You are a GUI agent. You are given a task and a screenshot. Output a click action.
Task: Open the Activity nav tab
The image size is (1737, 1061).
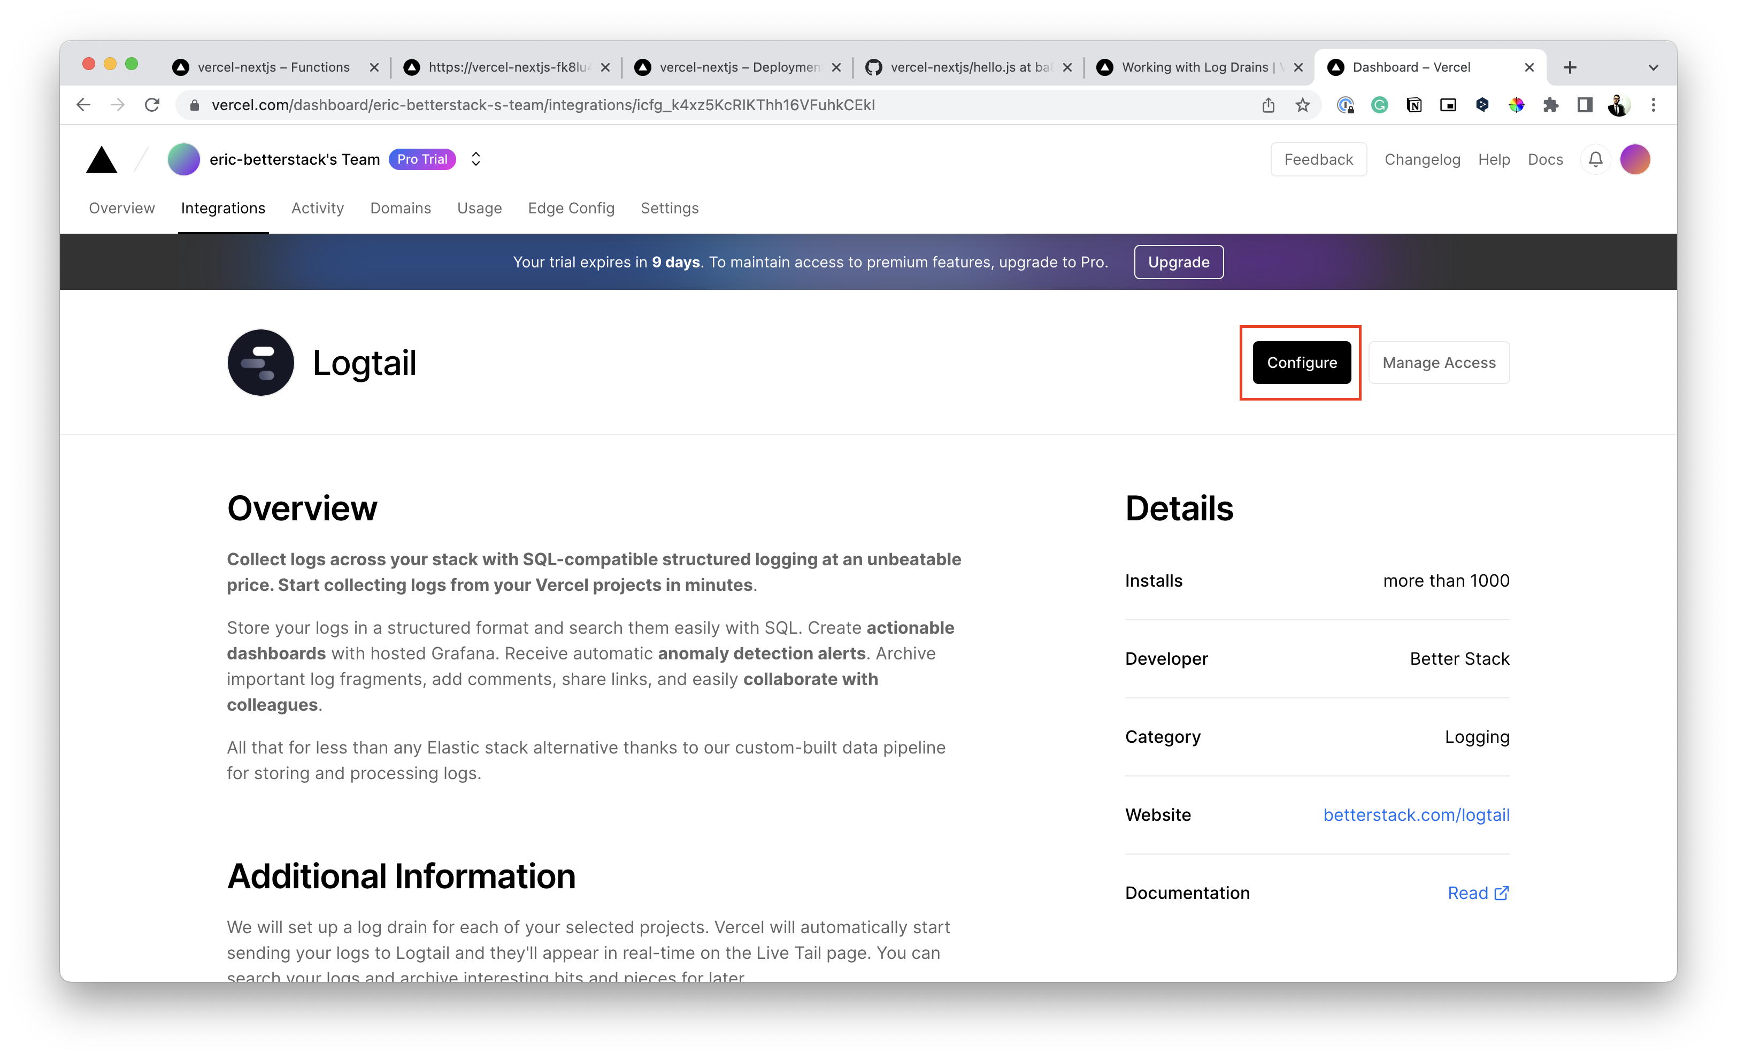318,208
